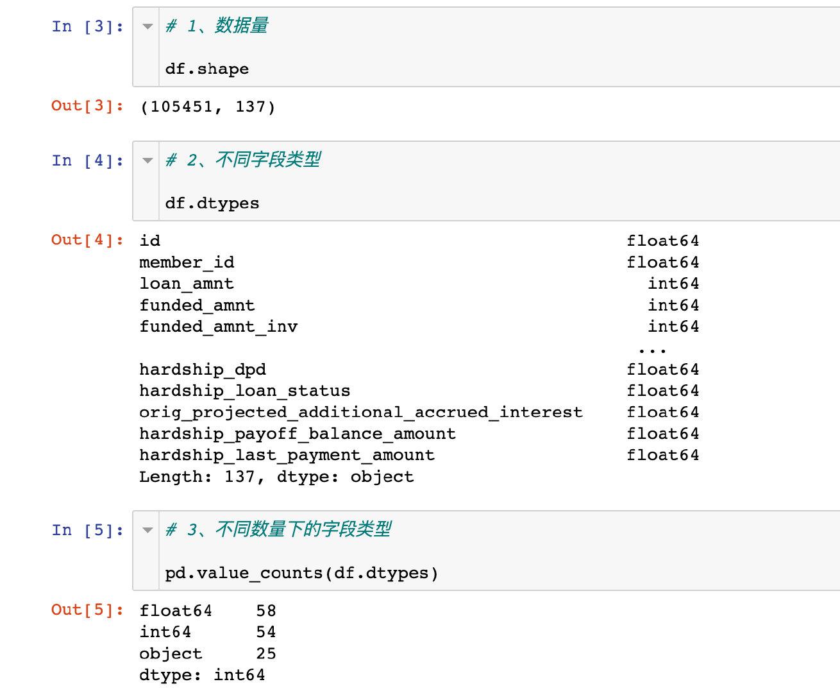Click the Out[3]: output prompt

pos(88,106)
